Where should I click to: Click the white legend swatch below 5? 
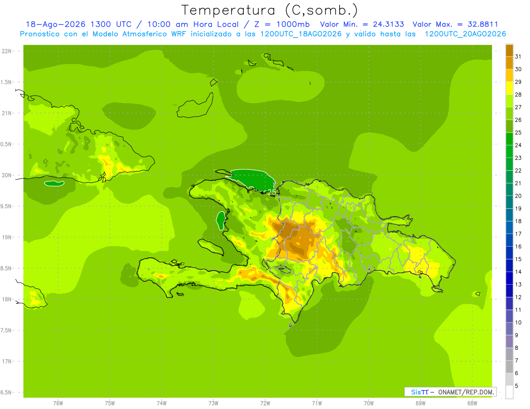click(509, 392)
